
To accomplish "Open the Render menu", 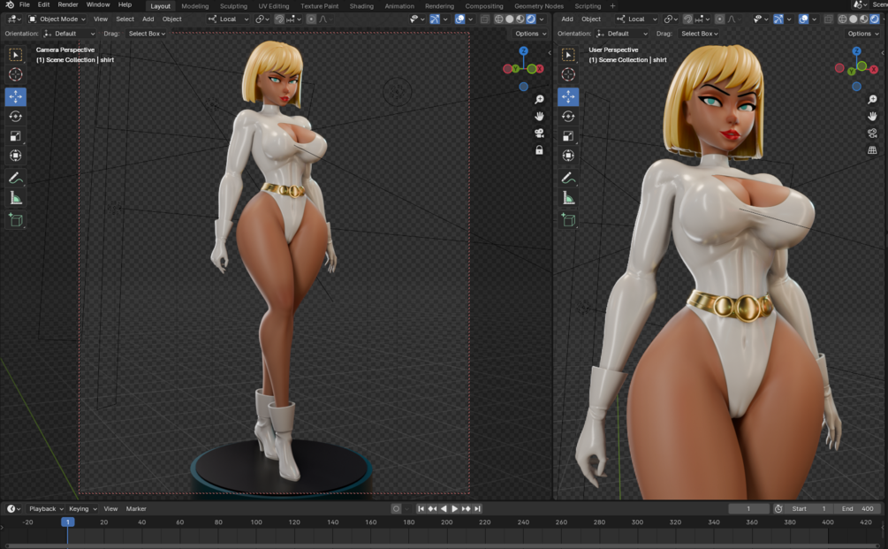I will 68,5.
